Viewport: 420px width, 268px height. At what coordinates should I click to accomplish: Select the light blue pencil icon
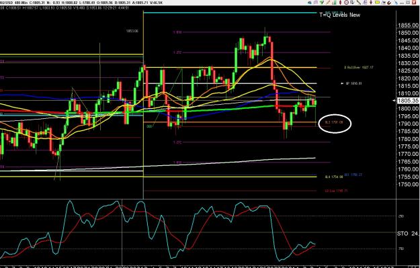(x=396, y=3)
